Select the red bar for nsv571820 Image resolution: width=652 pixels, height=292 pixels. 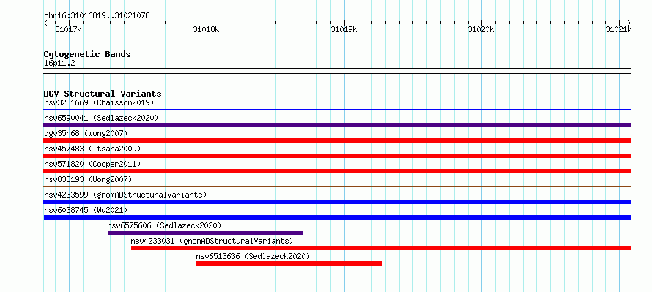tap(338, 171)
